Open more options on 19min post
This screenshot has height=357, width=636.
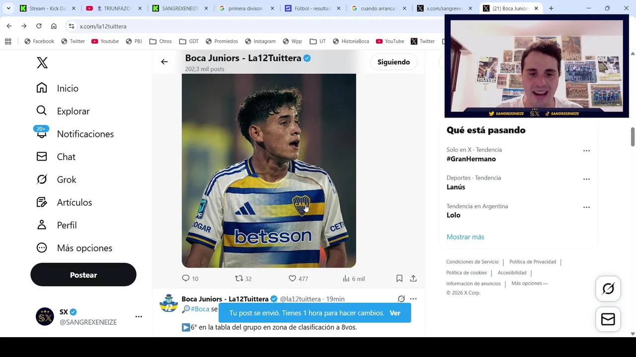[x=413, y=299]
